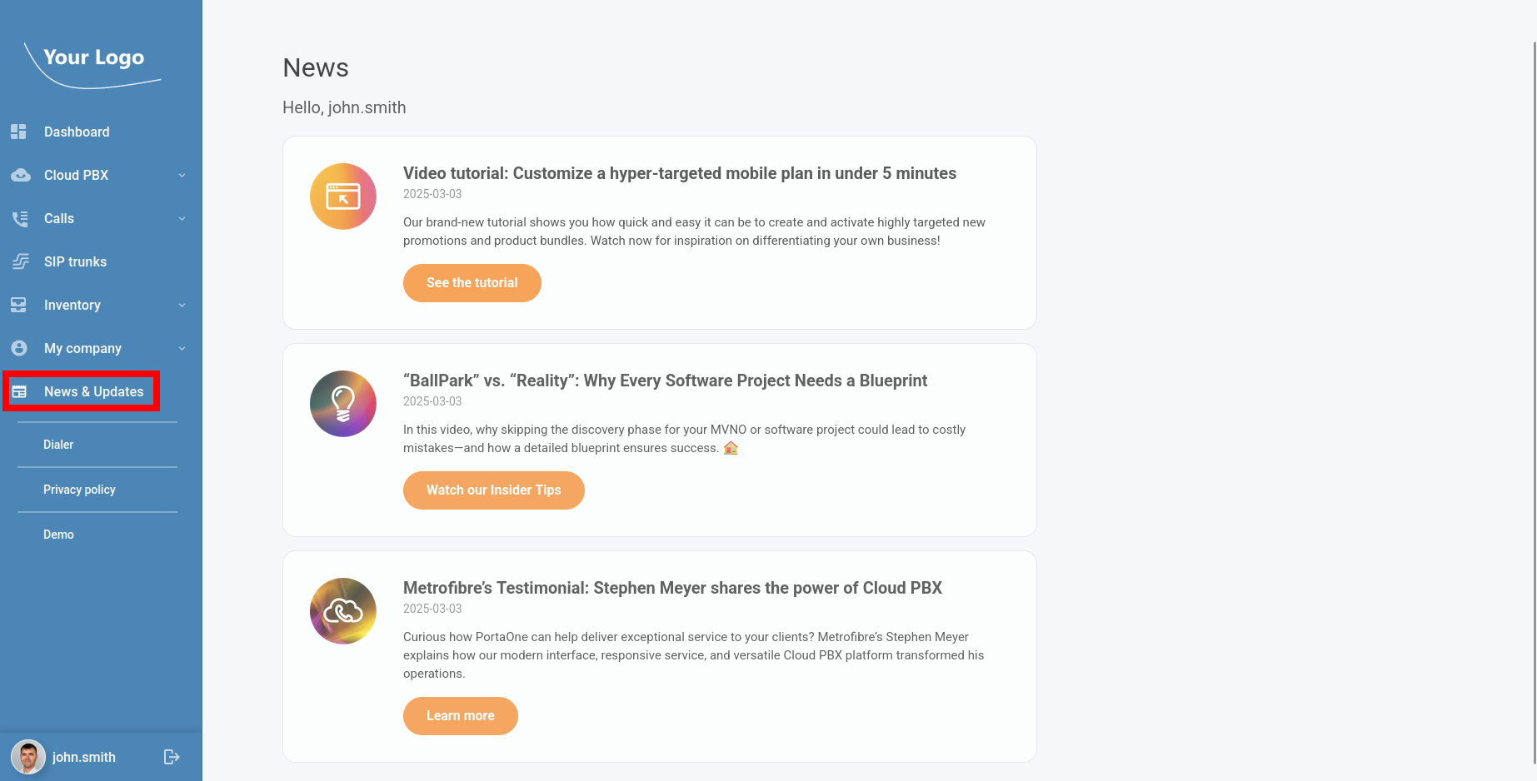Click the Calls phone icon
The width and height of the screenshot is (1537, 781).
tap(20, 218)
